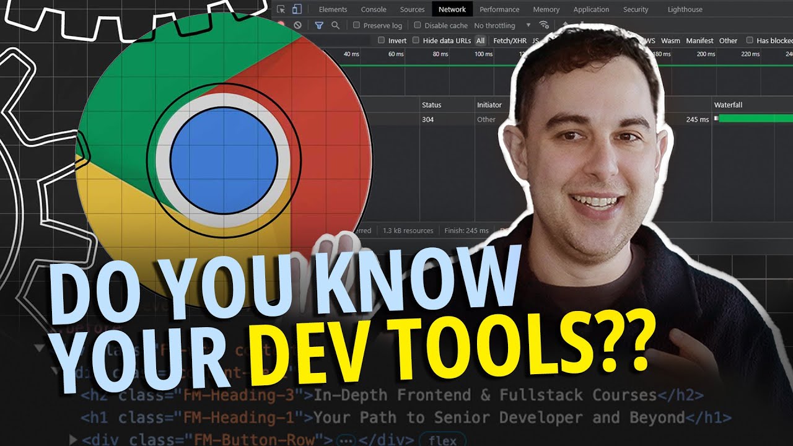Tick the Invert filter checkbox
Screen dimensions: 793x446
click(x=381, y=40)
